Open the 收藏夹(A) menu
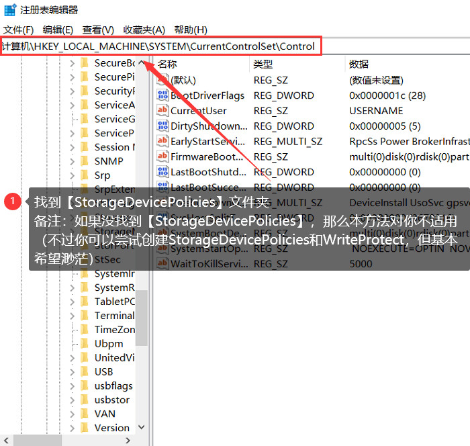This screenshot has height=446, width=470. click(x=144, y=30)
